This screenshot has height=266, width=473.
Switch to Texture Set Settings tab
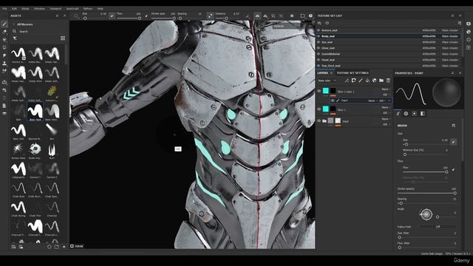pyautogui.click(x=353, y=73)
